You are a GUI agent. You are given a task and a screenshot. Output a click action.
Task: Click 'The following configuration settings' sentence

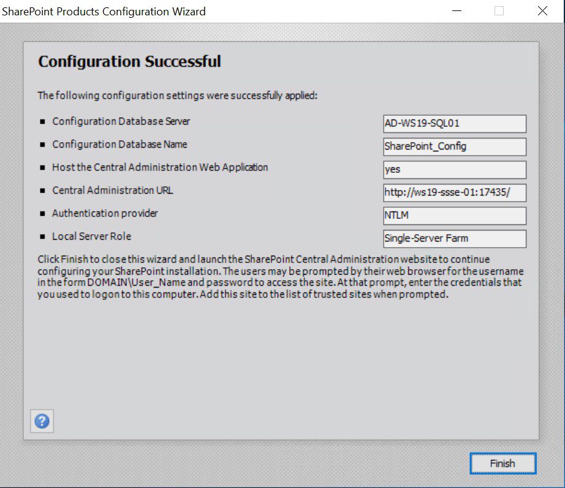pyautogui.click(x=177, y=96)
